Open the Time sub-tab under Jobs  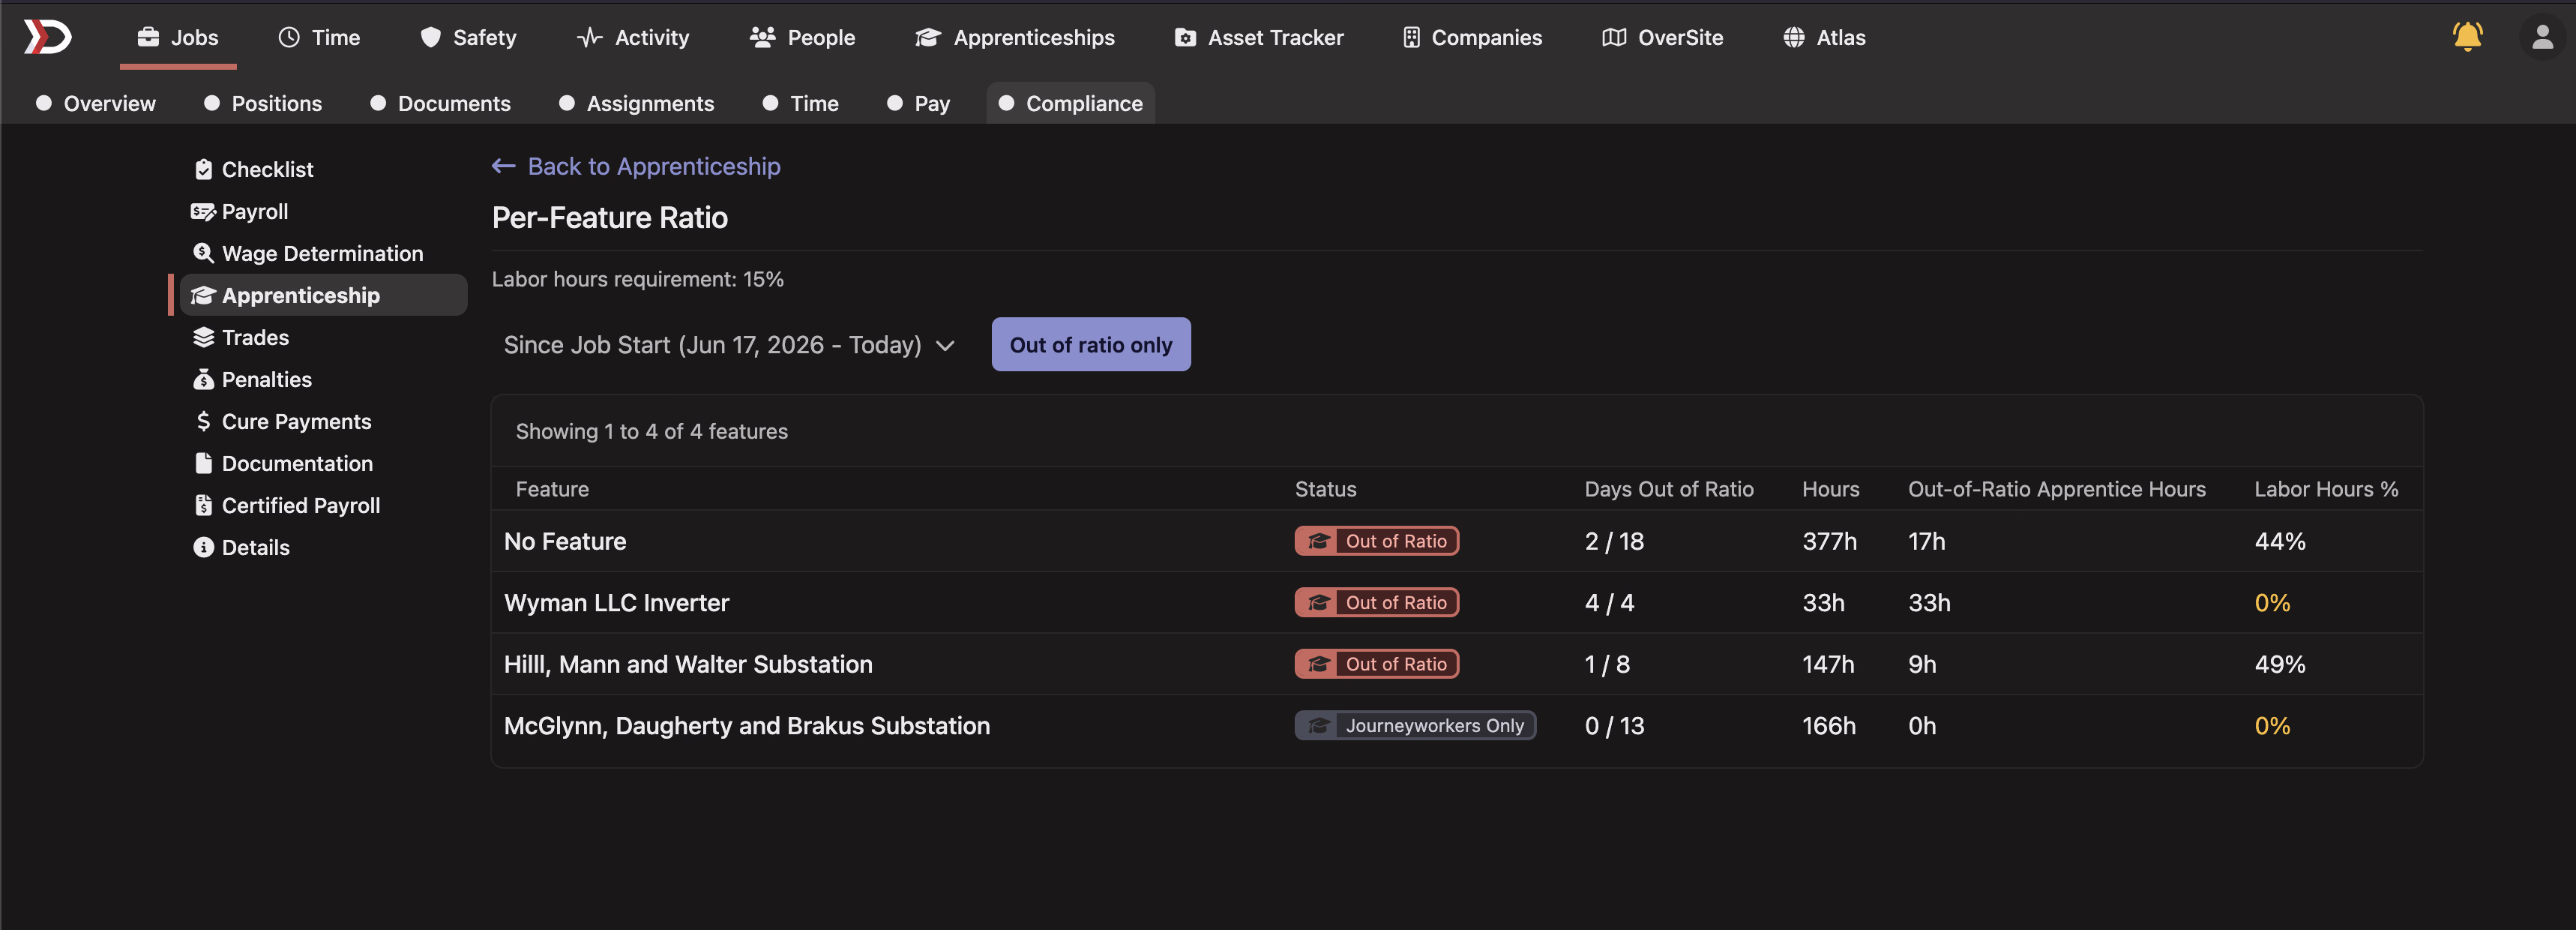[x=801, y=103]
